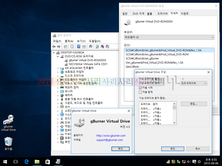Click the uninstall device toolbar icon with red X

click(x=102, y=46)
